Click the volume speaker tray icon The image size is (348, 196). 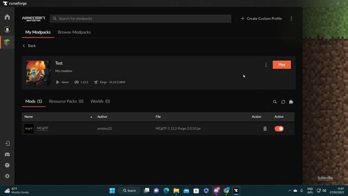coord(324,191)
